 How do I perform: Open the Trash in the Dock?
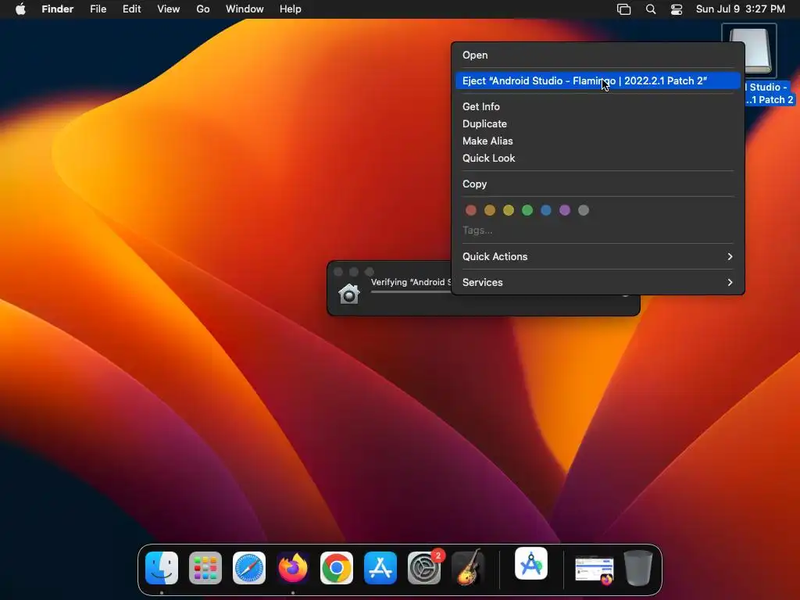pyautogui.click(x=637, y=568)
